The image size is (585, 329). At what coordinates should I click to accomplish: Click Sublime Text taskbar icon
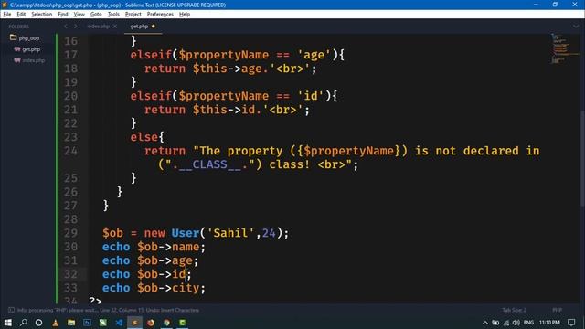(x=134, y=323)
